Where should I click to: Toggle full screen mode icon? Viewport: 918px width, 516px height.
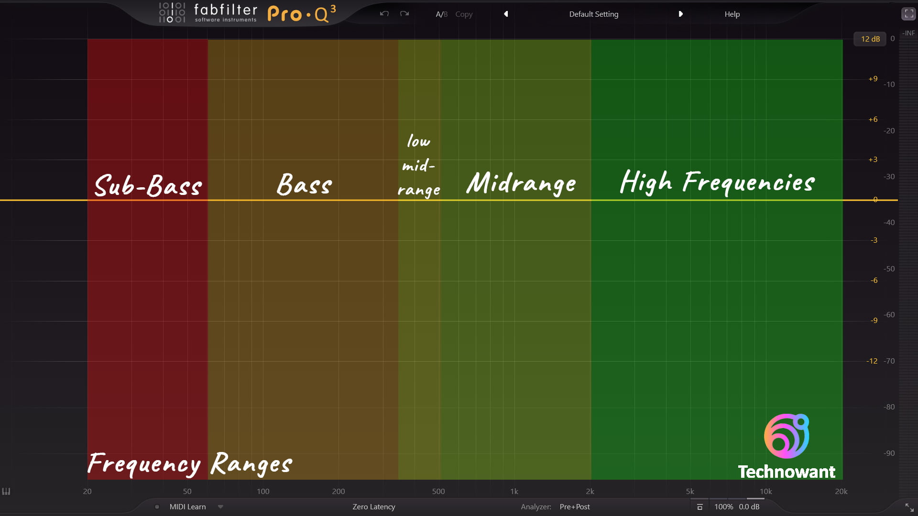click(908, 14)
